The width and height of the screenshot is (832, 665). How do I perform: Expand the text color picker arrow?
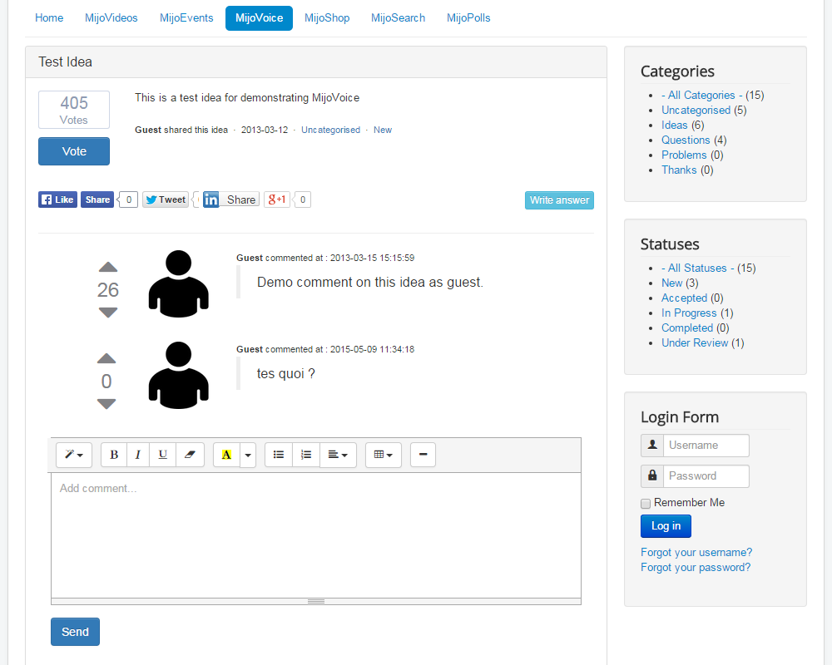[x=248, y=455]
